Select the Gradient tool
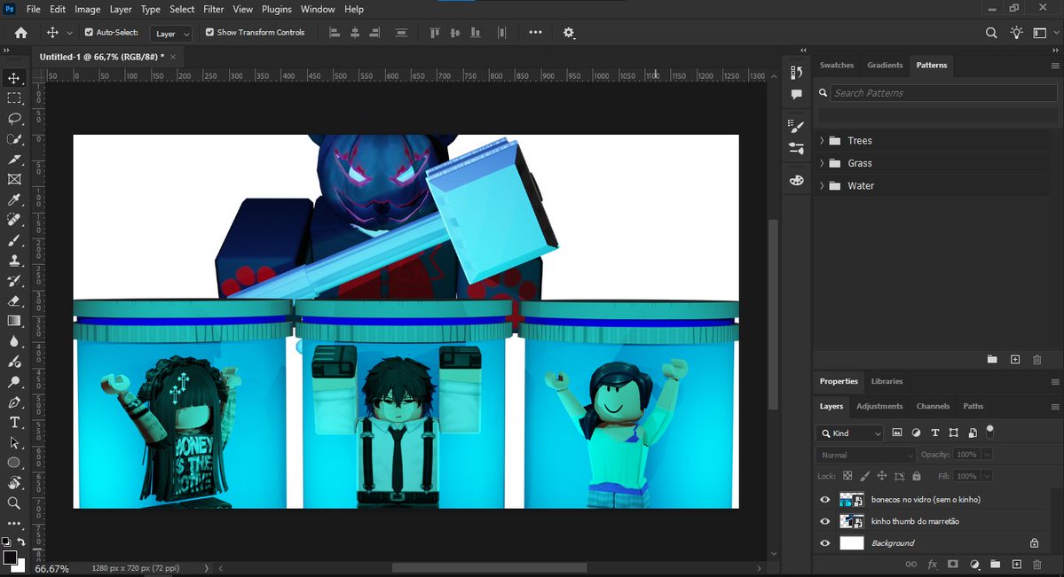This screenshot has height=577, width=1064. coord(14,322)
